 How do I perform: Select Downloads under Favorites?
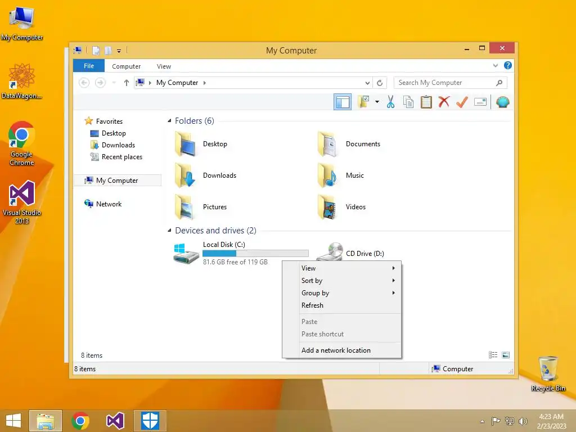pos(118,145)
